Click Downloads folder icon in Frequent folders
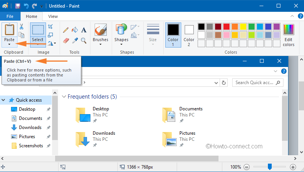 pyautogui.click(x=82, y=139)
